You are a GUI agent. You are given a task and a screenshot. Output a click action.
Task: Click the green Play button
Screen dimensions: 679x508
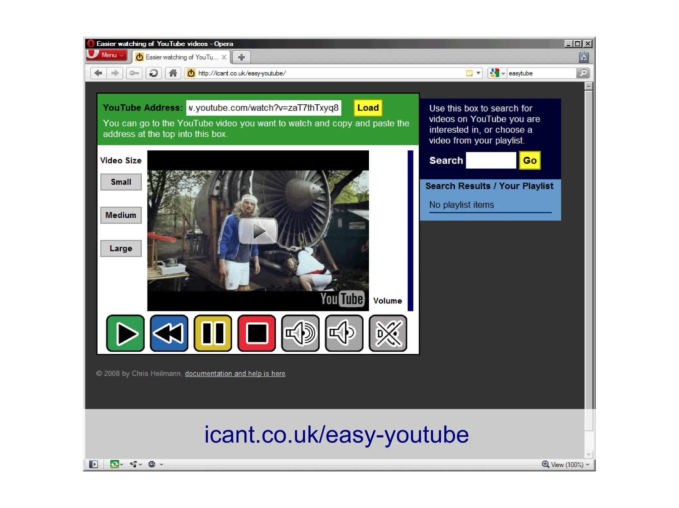pyautogui.click(x=125, y=333)
